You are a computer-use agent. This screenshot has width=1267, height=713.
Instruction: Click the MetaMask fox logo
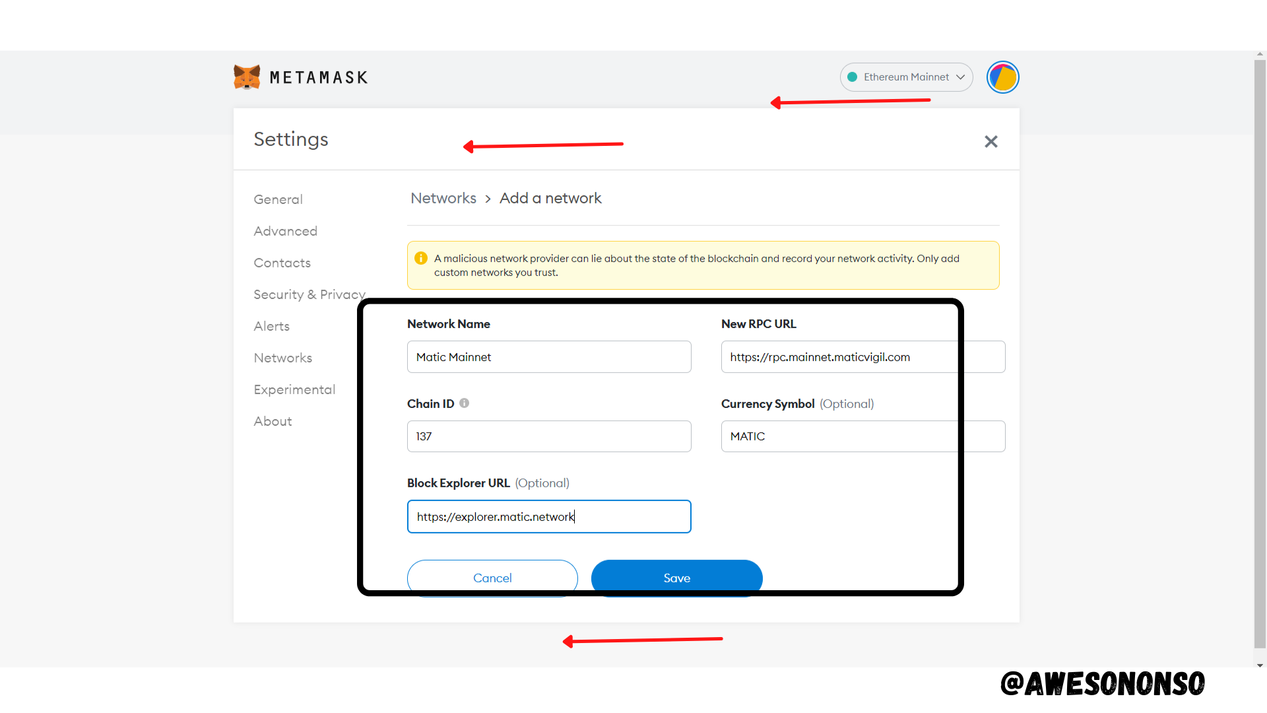tap(247, 77)
